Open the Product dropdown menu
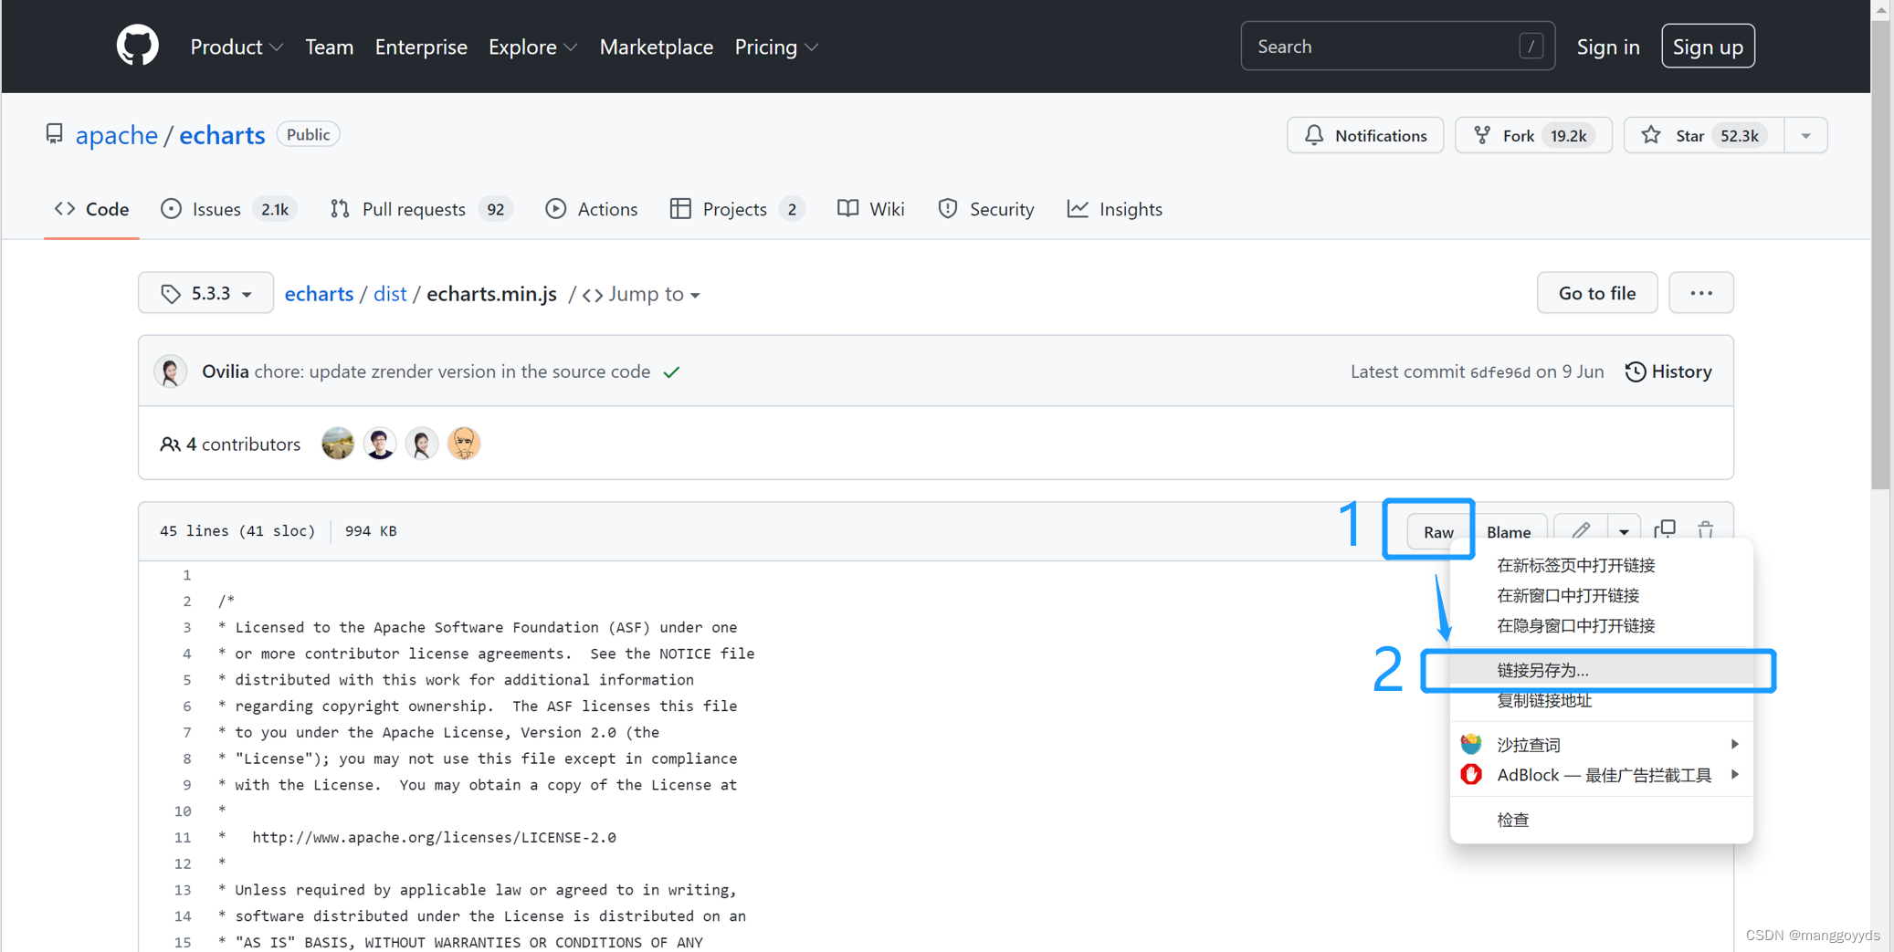The image size is (1894, 952). 237,47
